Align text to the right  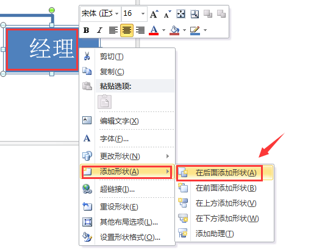click(140, 30)
